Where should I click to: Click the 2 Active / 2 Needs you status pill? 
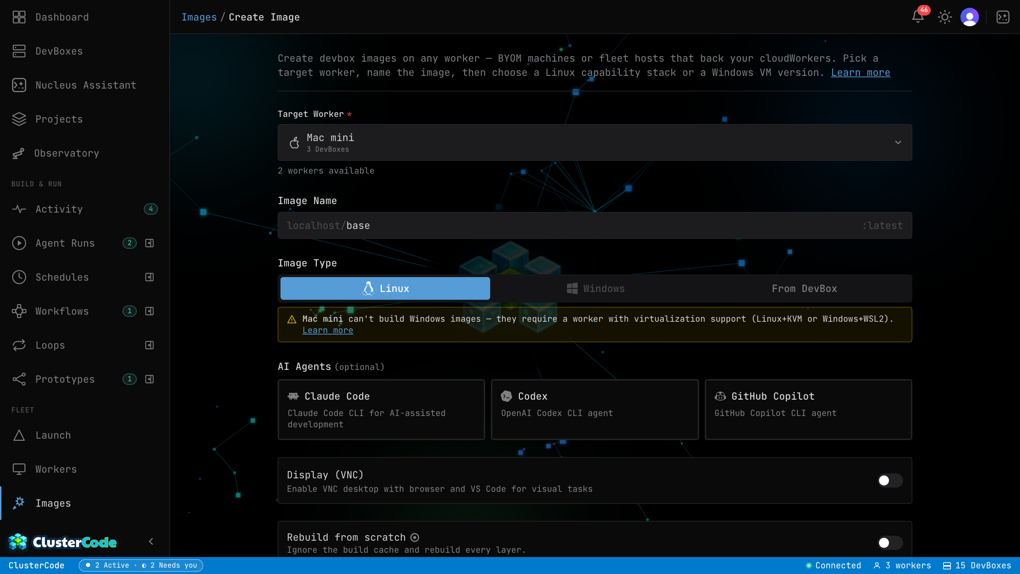[x=141, y=565]
